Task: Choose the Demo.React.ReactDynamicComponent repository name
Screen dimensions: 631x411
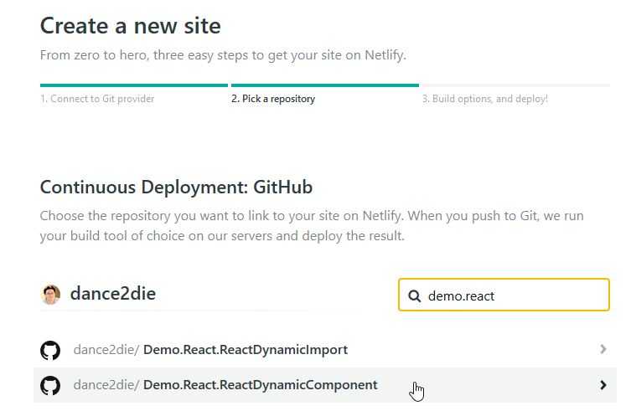Action: 260,385
